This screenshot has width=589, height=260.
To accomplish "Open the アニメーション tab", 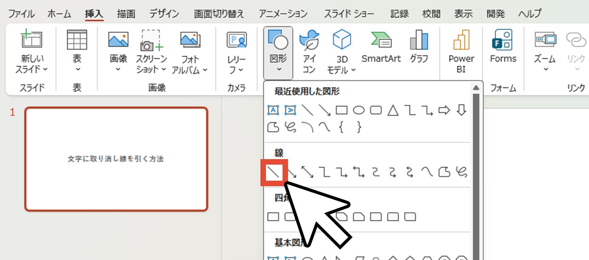I will point(283,14).
